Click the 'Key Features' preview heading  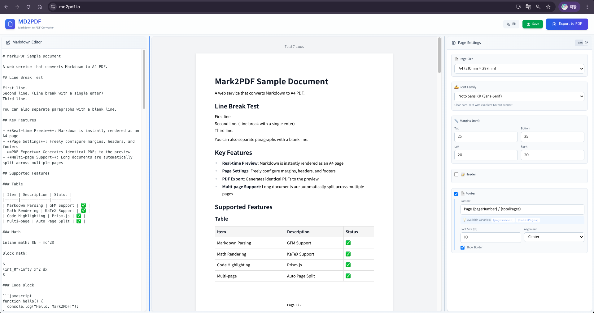(x=233, y=153)
